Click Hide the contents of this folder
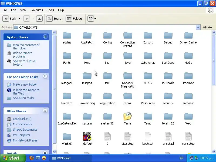Image resolution: width=216 pixels, height=162 pixels. click(x=26, y=46)
